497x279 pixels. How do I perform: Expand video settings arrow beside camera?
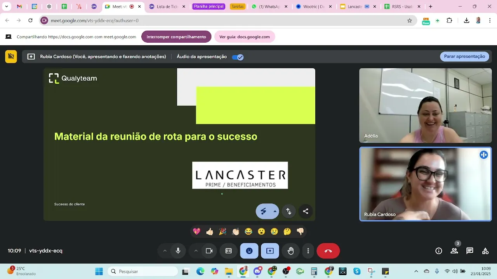point(196,251)
